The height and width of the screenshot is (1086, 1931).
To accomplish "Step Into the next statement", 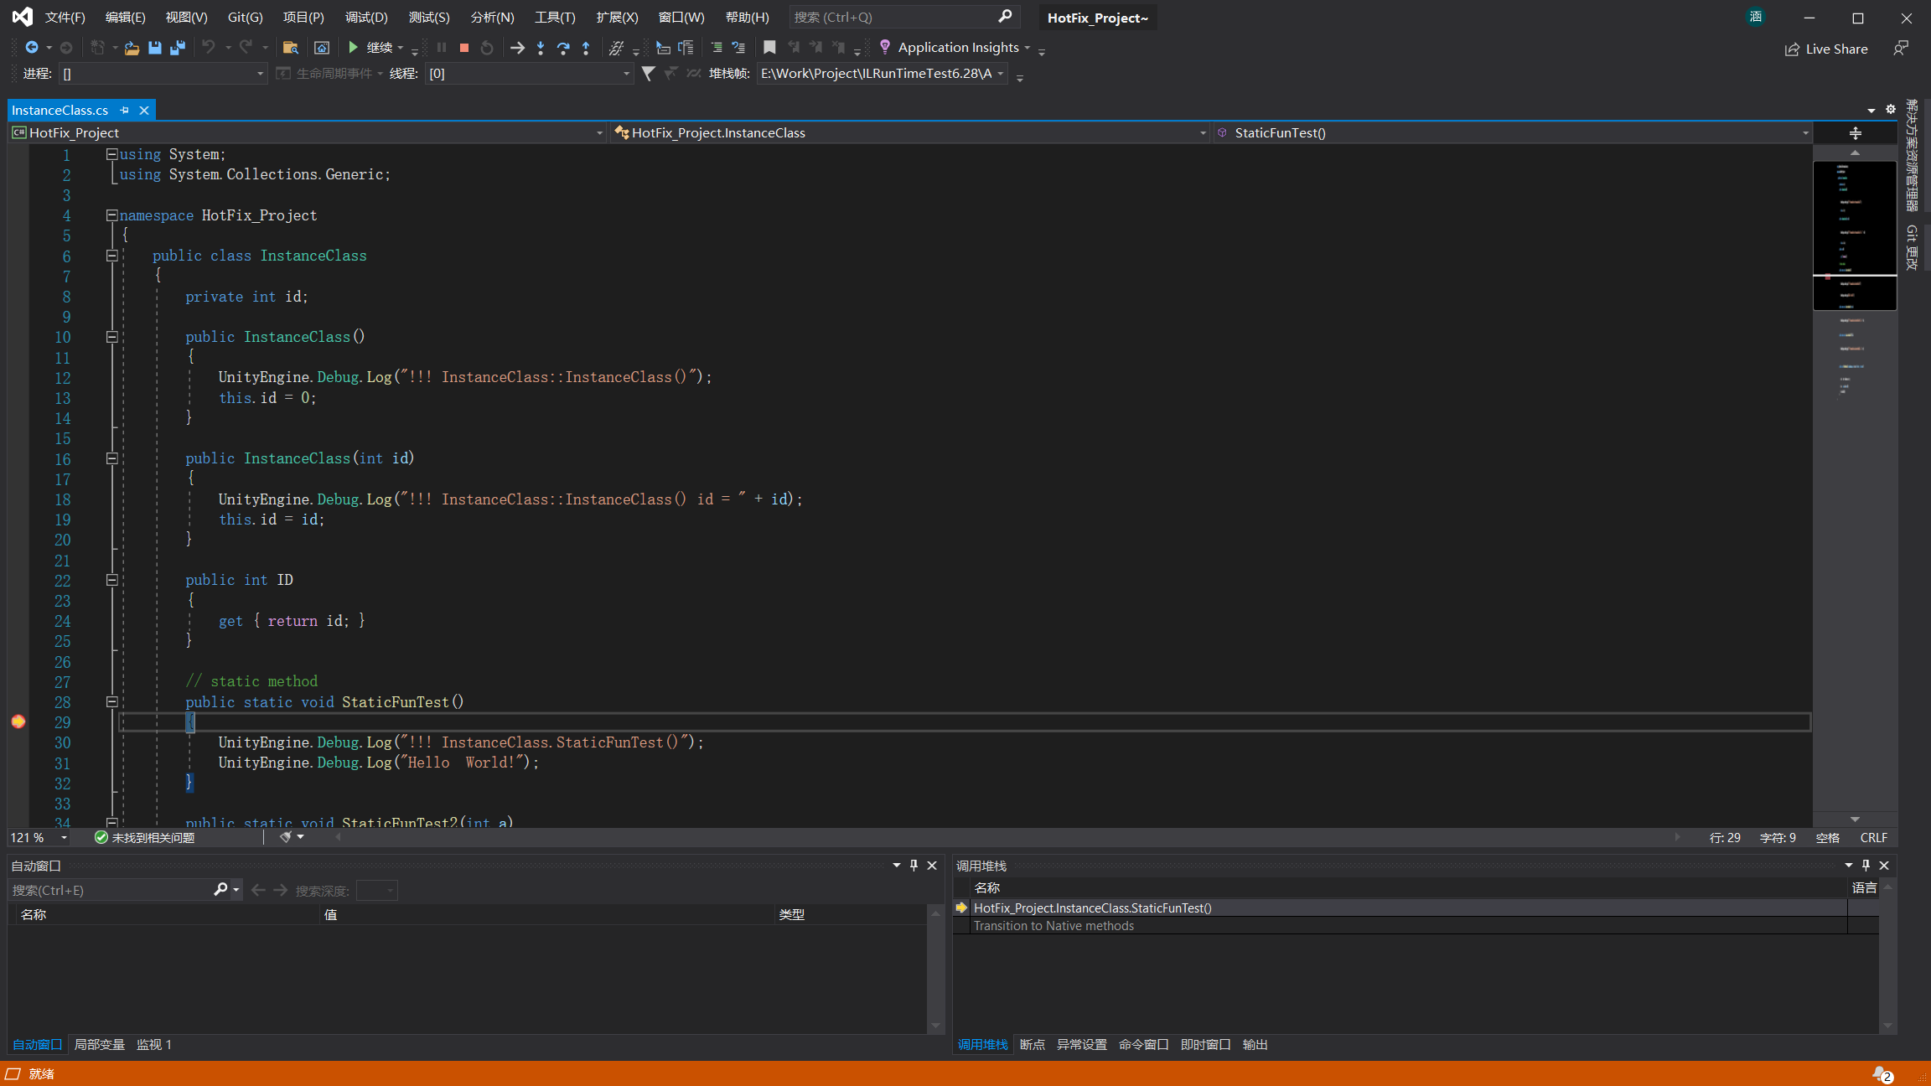I will coord(541,48).
